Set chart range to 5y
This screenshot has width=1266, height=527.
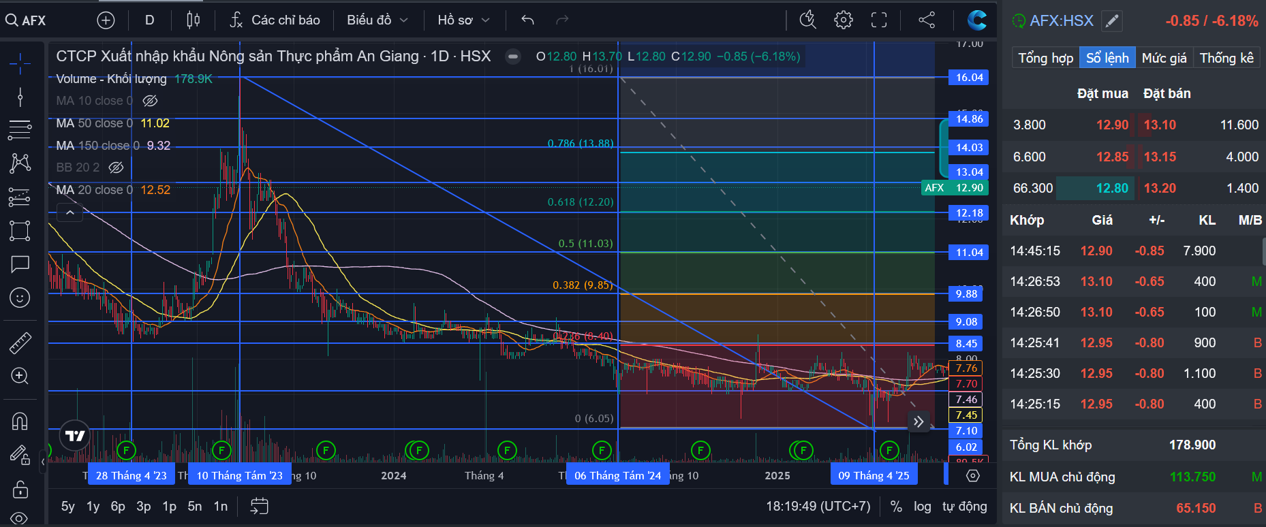(x=68, y=507)
